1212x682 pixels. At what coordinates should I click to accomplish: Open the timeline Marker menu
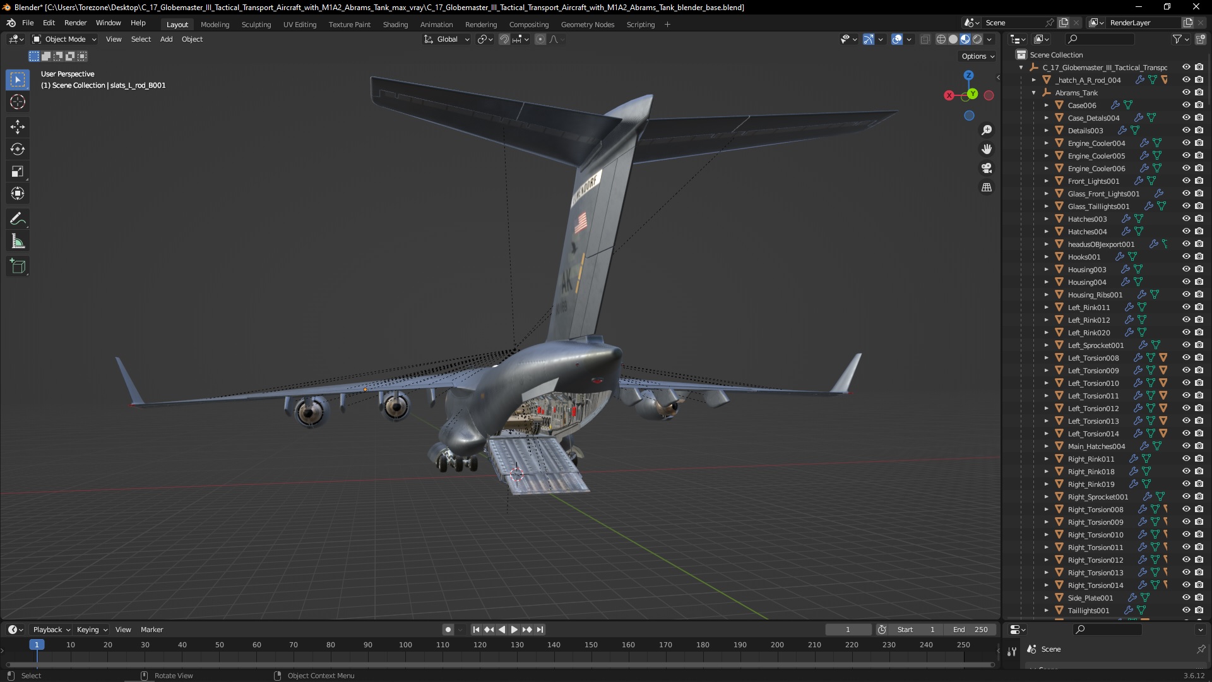coord(151,630)
